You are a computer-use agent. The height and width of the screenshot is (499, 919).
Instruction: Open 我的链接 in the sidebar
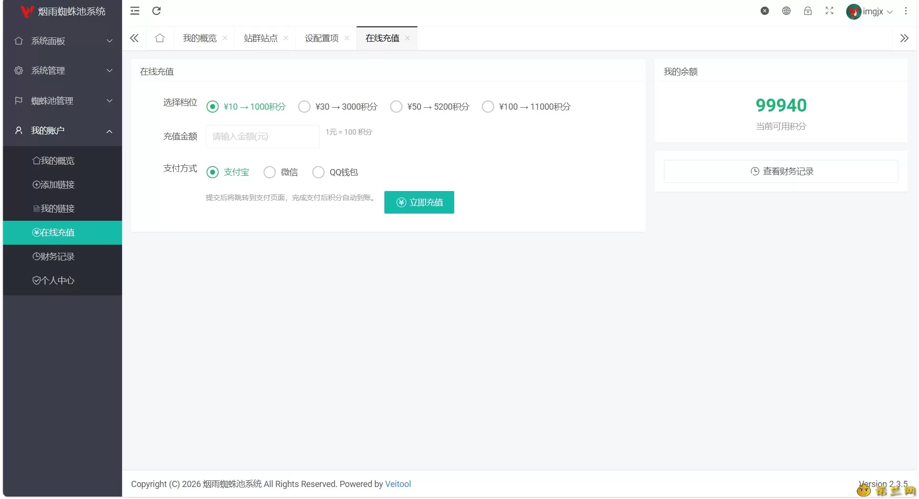tap(63, 209)
